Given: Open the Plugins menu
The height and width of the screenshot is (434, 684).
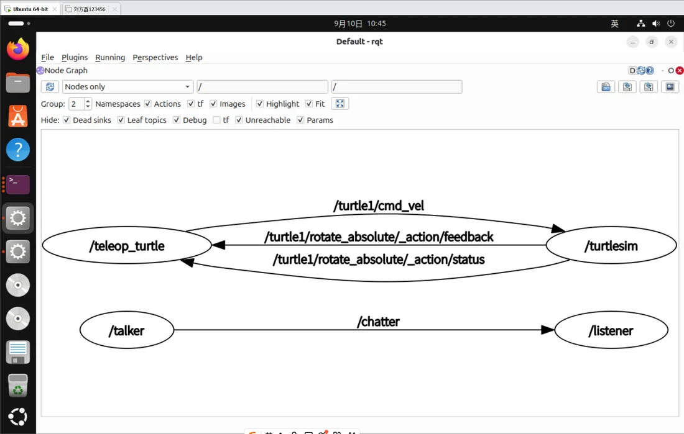Looking at the screenshot, I should (75, 58).
